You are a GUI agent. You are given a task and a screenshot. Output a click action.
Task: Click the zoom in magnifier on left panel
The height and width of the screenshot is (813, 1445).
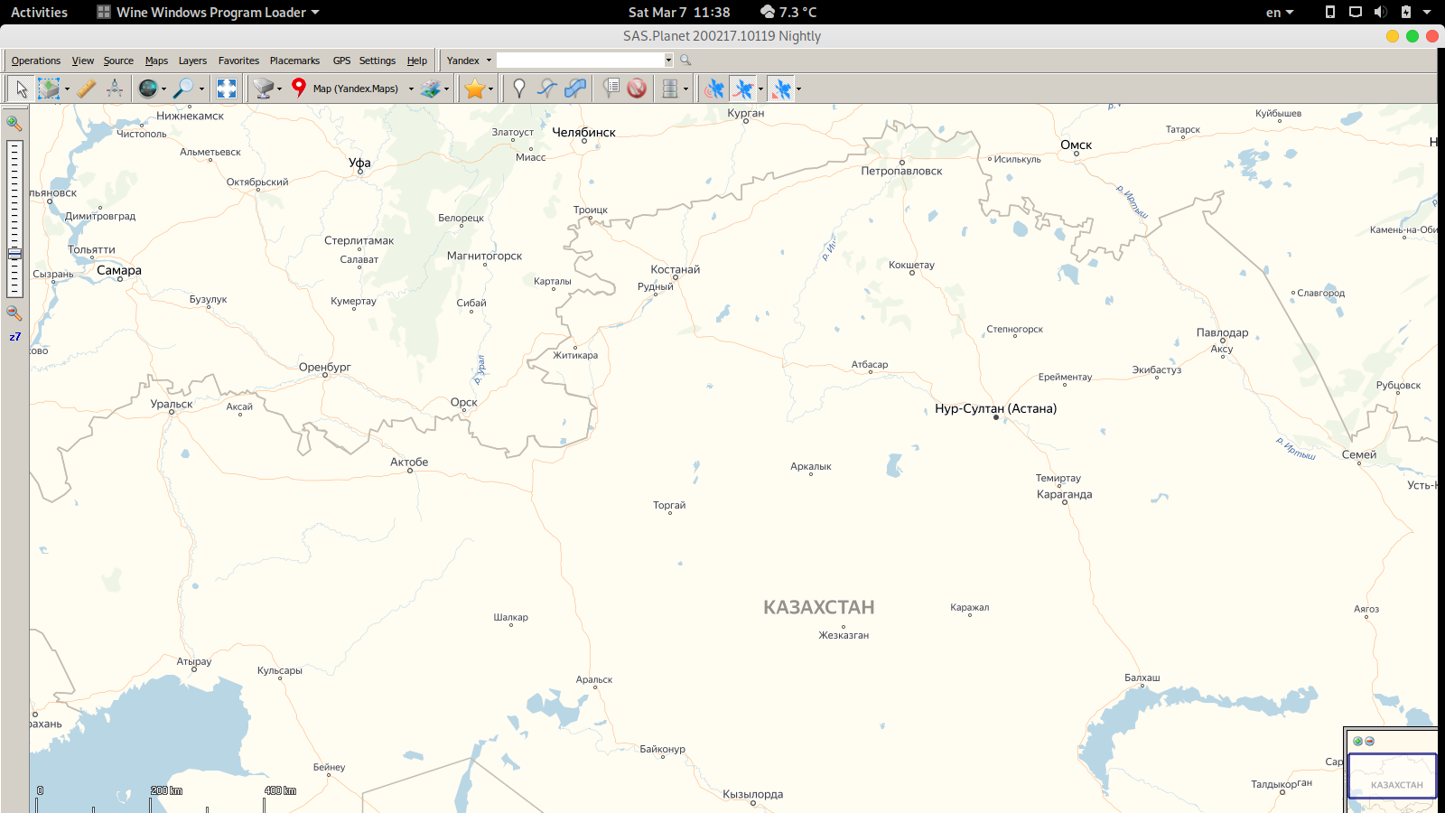click(14, 123)
